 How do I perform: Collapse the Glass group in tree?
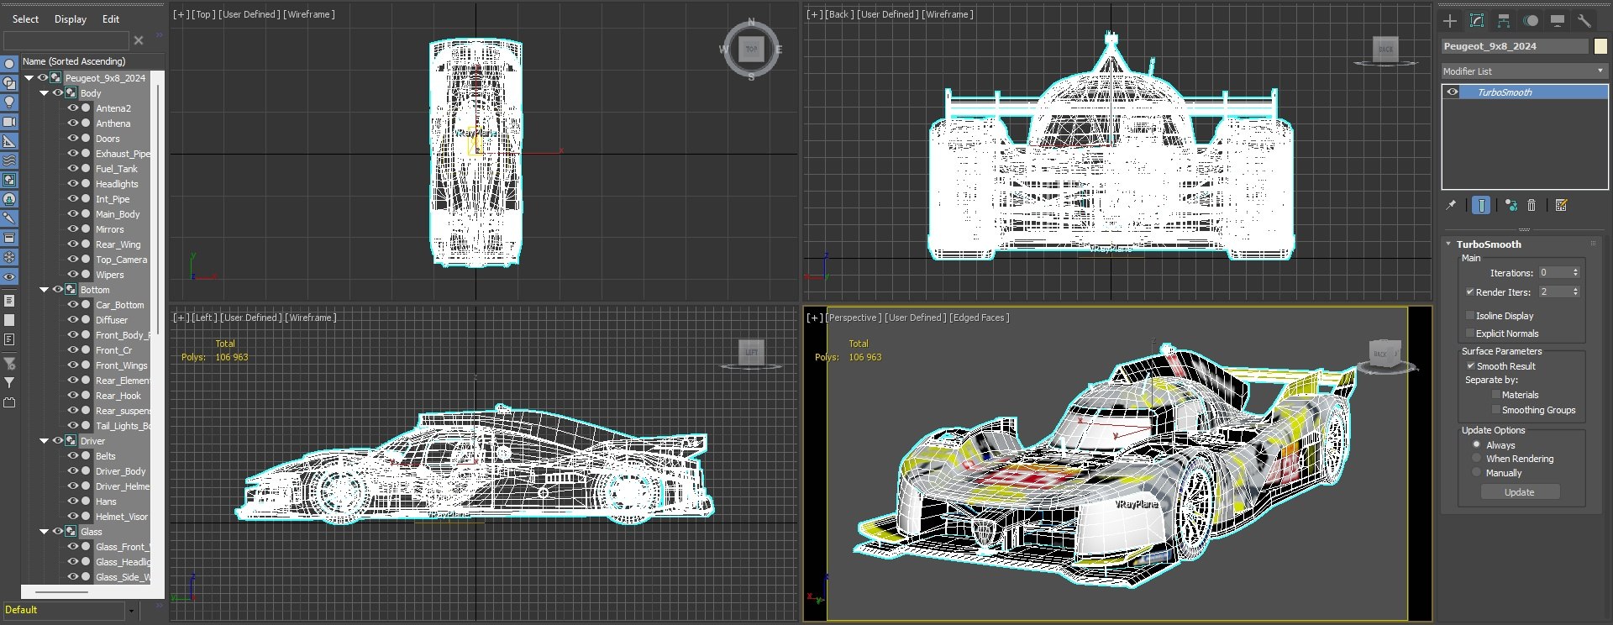pyautogui.click(x=45, y=532)
